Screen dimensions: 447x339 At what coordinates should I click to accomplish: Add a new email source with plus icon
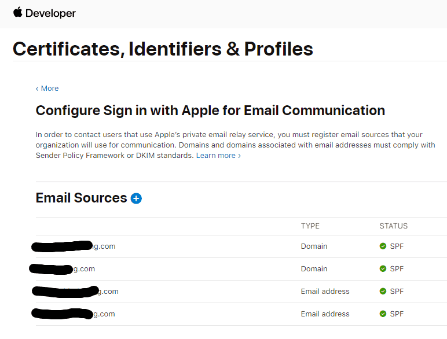pos(136,198)
